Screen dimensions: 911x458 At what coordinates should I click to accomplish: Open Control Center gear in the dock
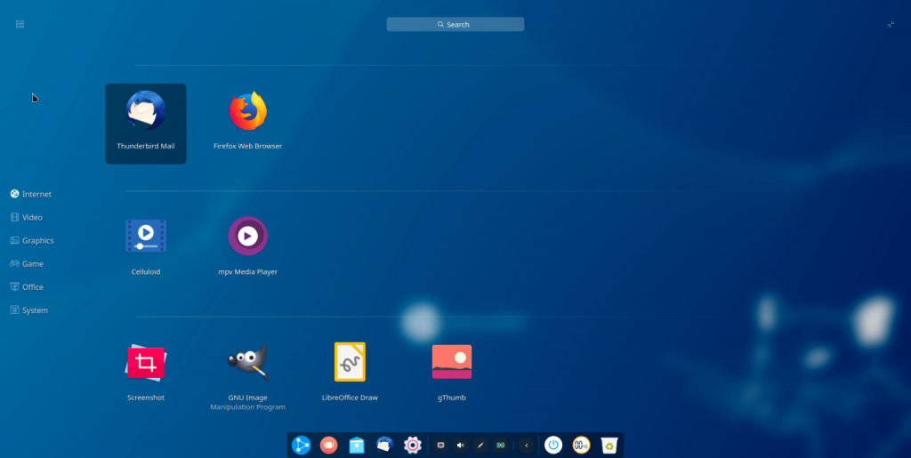pyautogui.click(x=413, y=446)
